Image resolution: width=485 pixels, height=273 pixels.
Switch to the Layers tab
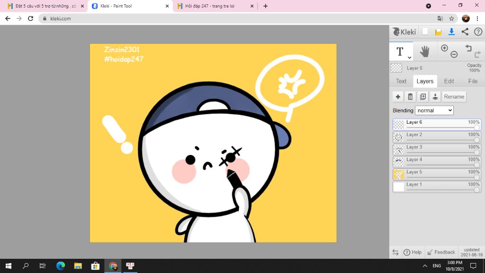pos(425,81)
